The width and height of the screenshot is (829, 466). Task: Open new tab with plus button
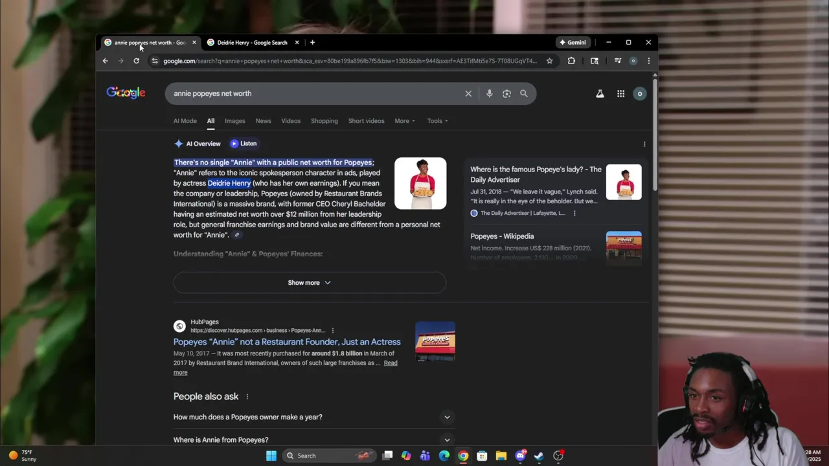(312, 43)
